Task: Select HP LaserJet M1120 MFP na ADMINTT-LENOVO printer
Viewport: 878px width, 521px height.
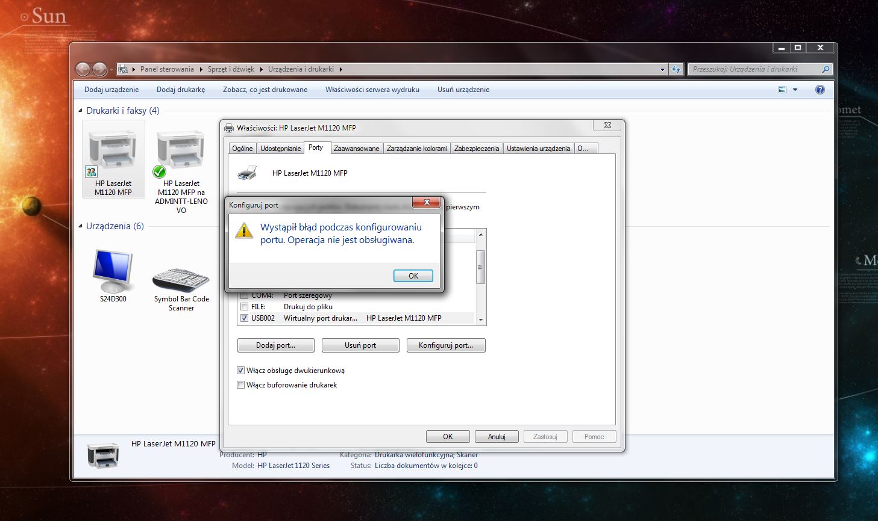Action: tap(181, 171)
